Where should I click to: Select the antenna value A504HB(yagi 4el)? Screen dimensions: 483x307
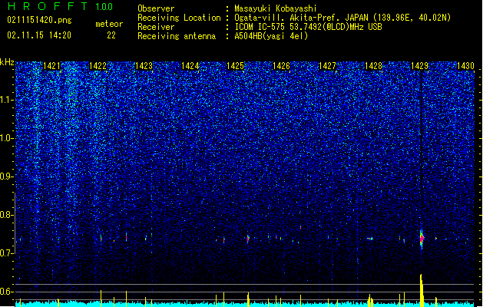(x=271, y=36)
